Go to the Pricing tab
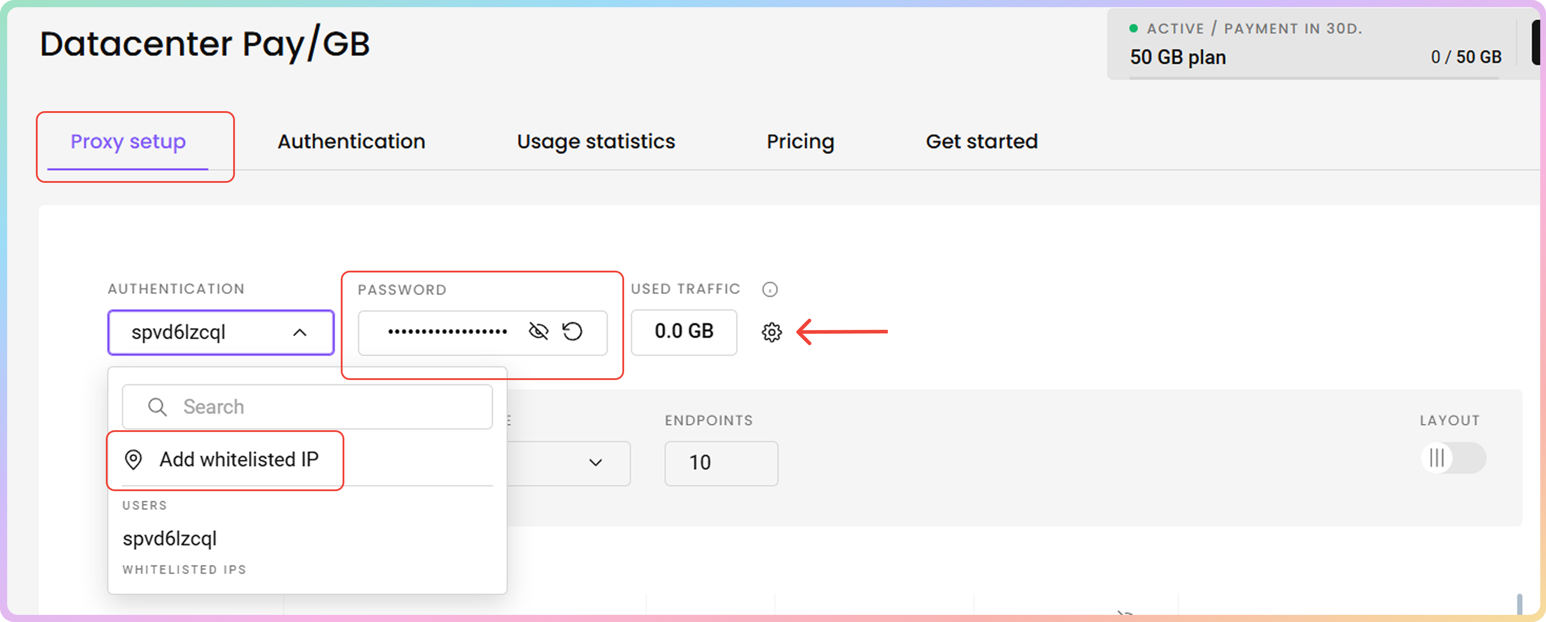Viewport: 1546px width, 622px height. point(800,142)
